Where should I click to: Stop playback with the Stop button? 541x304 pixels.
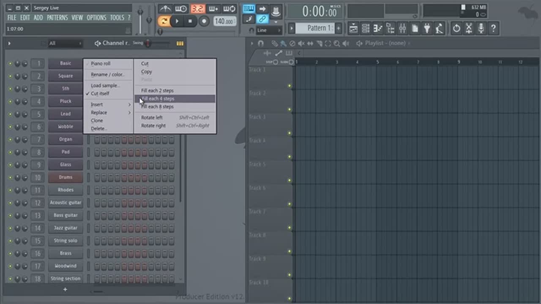click(190, 21)
